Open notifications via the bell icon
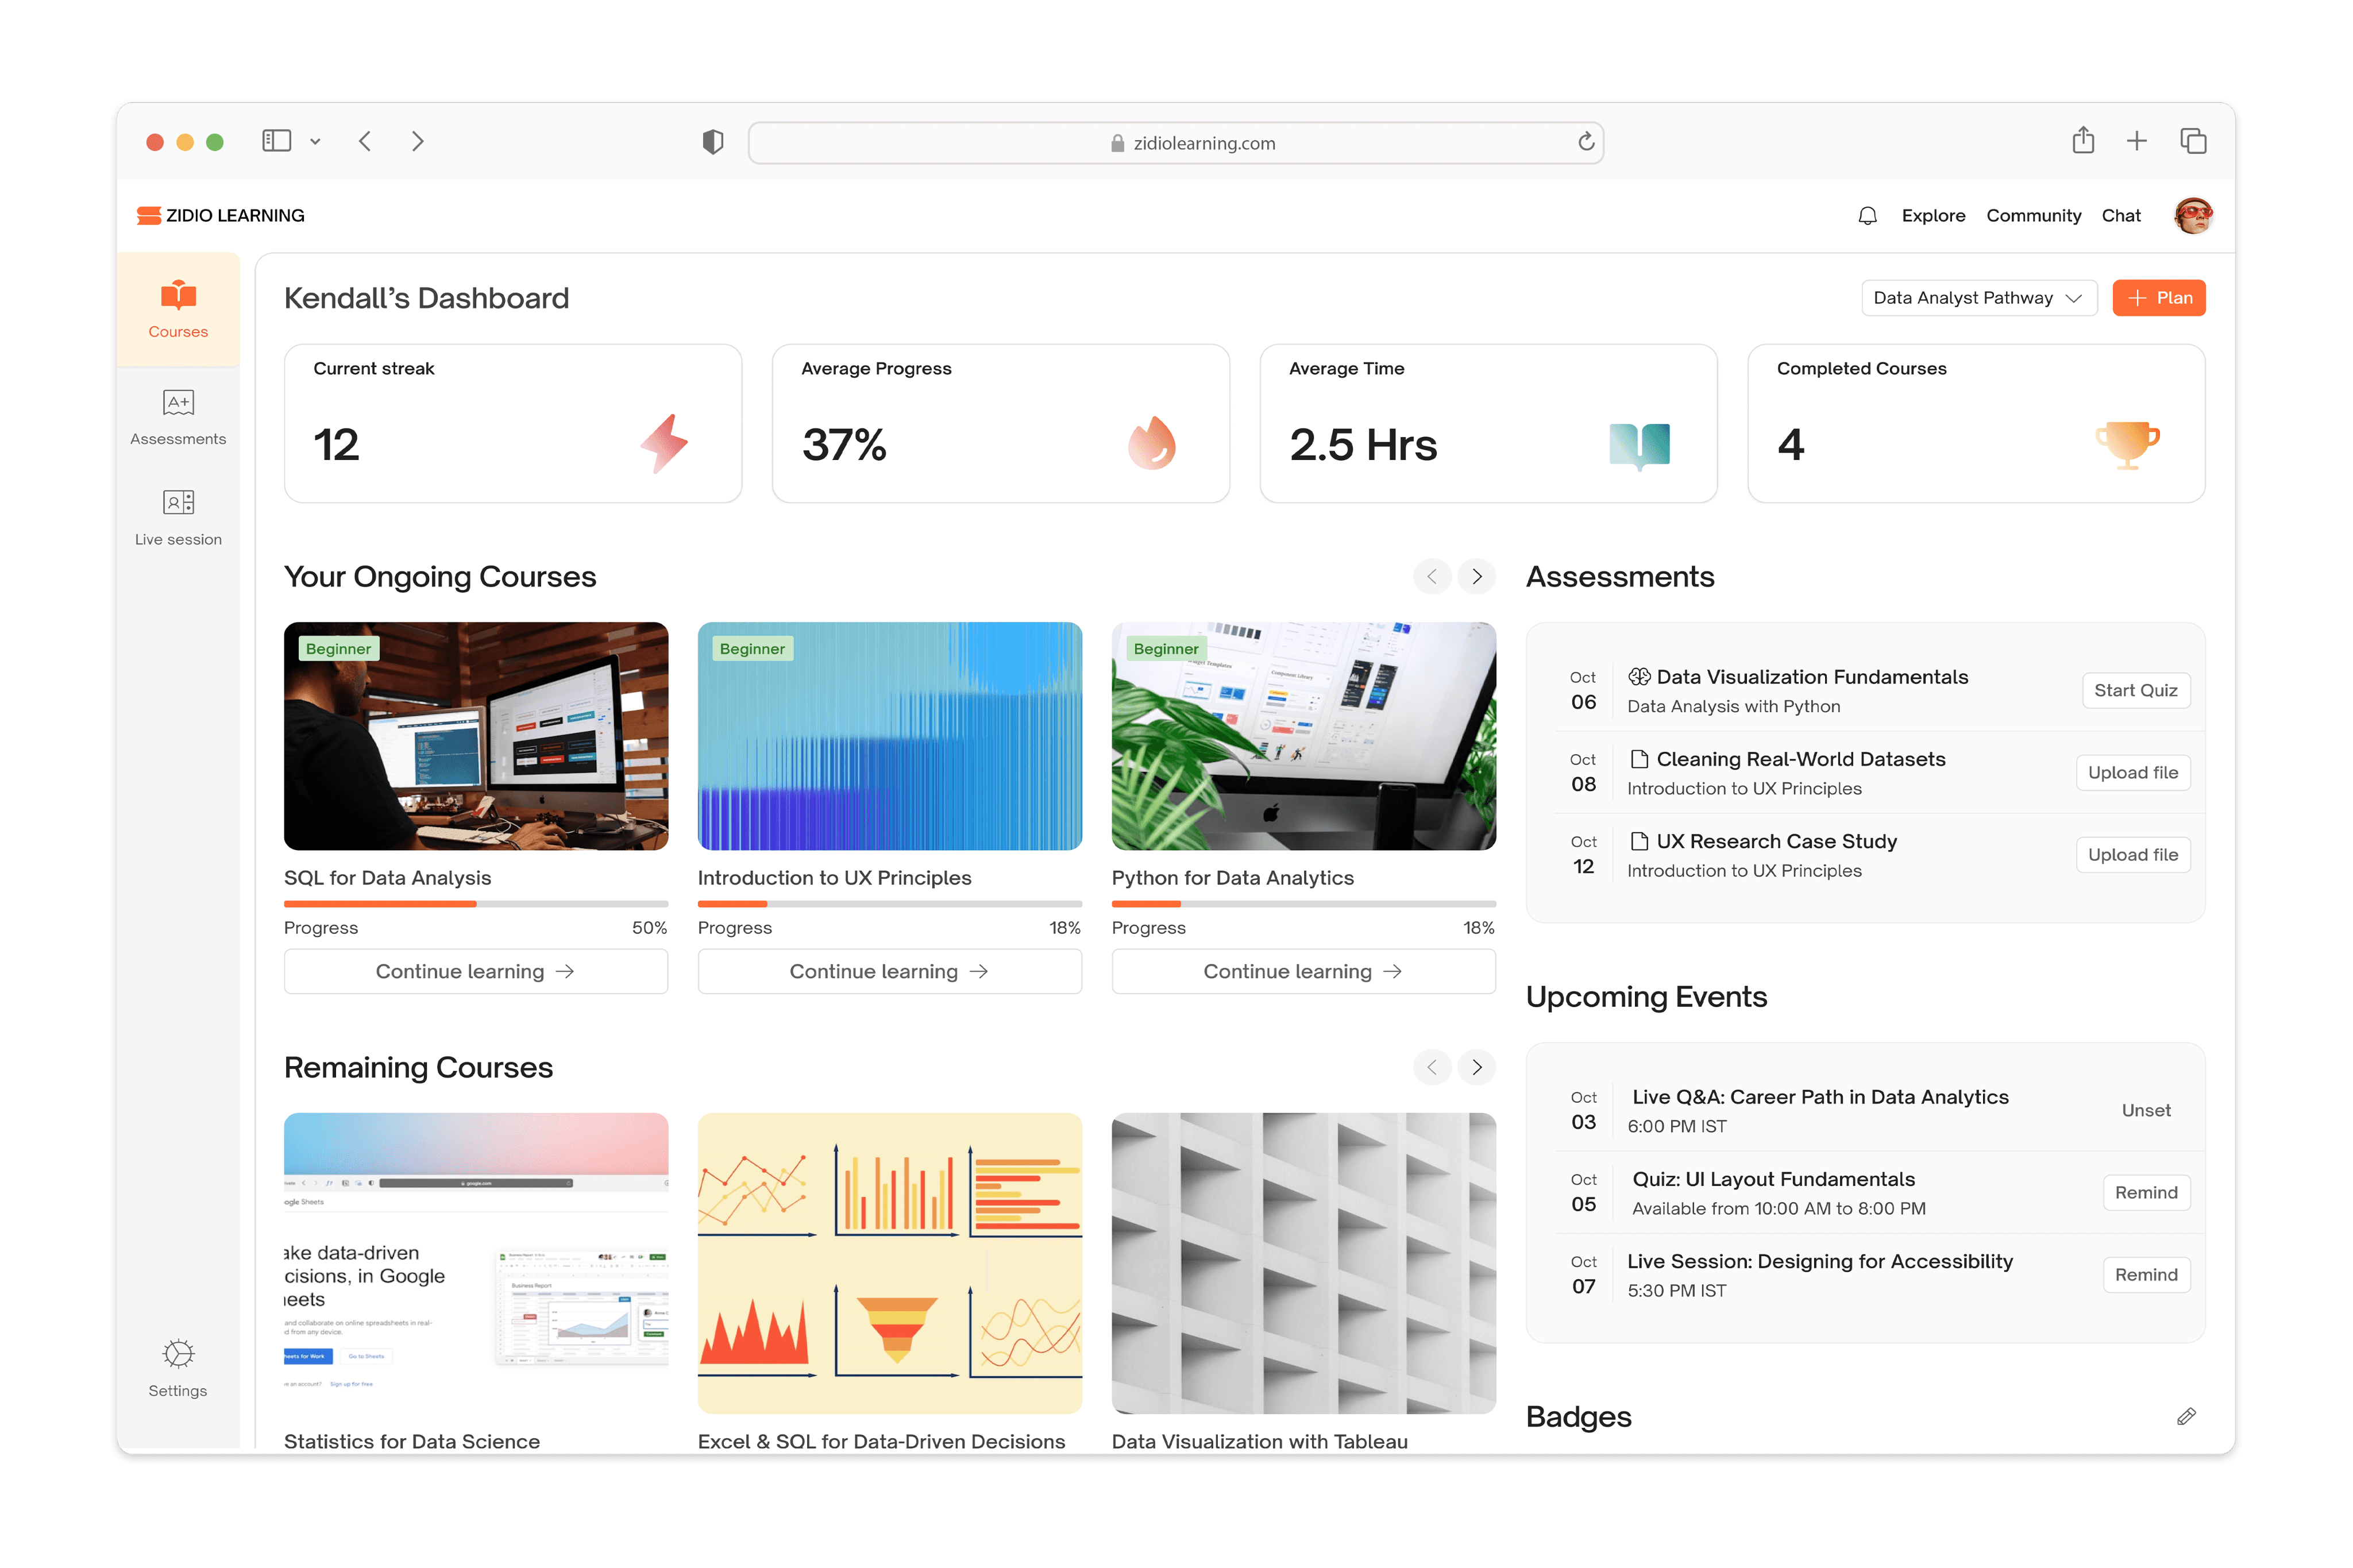2353x1568 pixels. (x=1867, y=215)
